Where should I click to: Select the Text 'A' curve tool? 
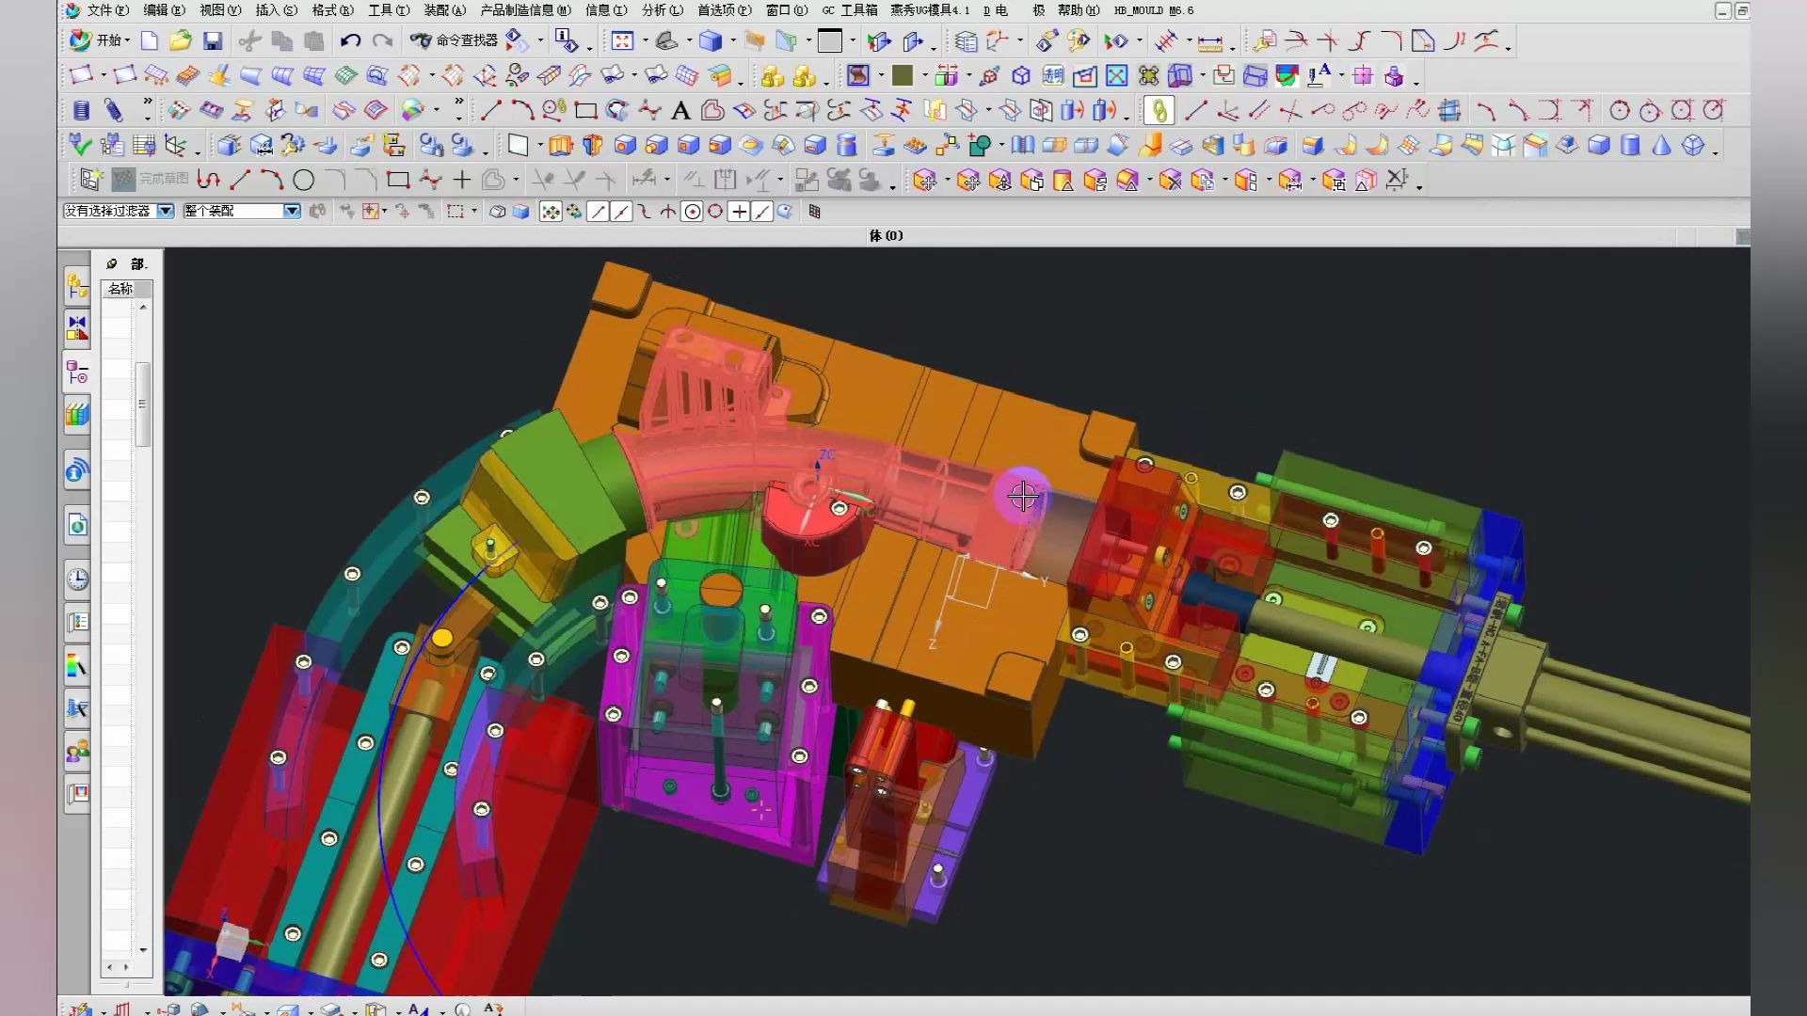click(680, 111)
